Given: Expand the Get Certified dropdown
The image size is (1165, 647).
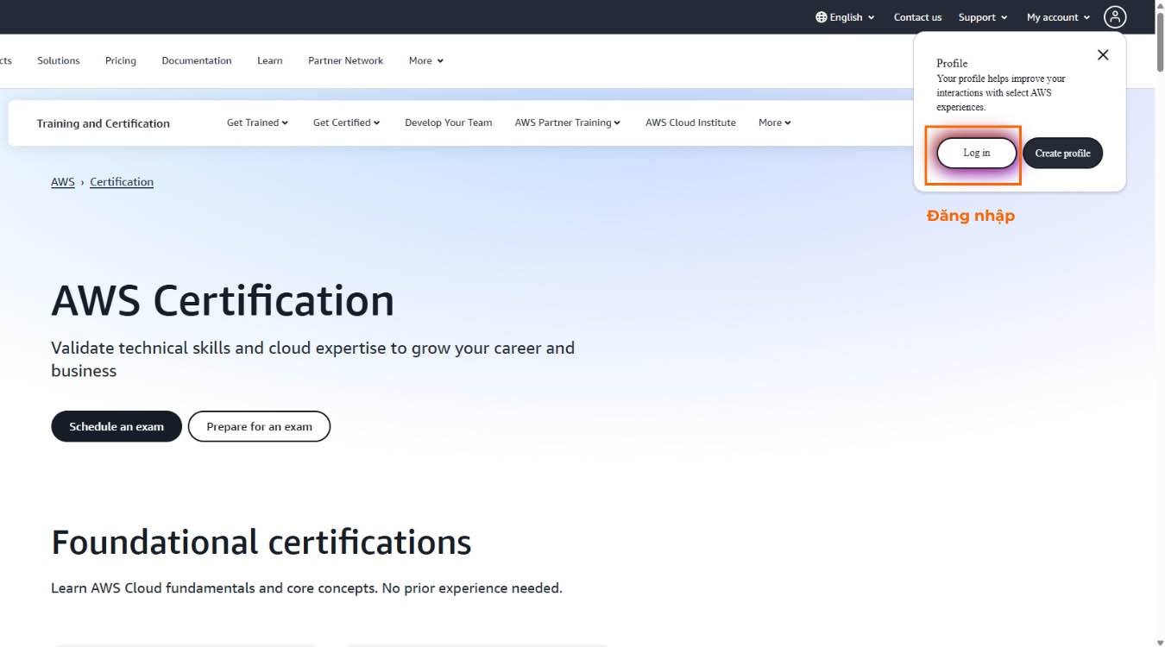Looking at the screenshot, I should (346, 122).
